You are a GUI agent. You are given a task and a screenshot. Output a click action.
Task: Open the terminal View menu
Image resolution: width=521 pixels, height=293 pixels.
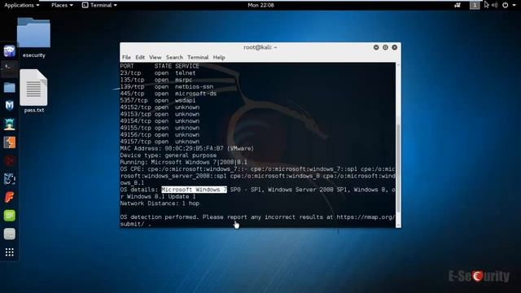click(155, 57)
